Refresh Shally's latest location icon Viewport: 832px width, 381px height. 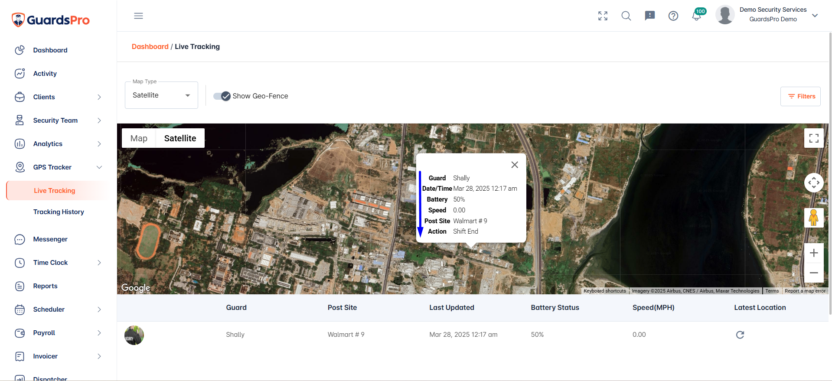[x=740, y=335]
